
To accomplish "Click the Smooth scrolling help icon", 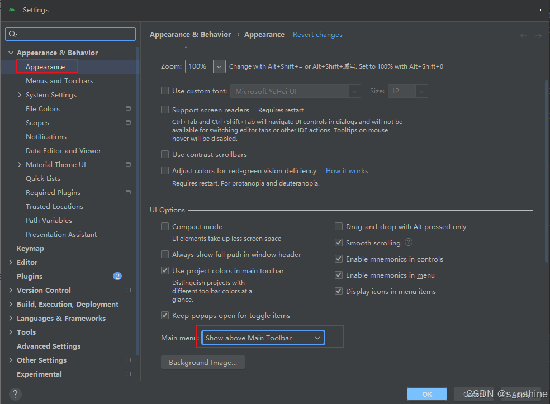I will pyautogui.click(x=409, y=243).
